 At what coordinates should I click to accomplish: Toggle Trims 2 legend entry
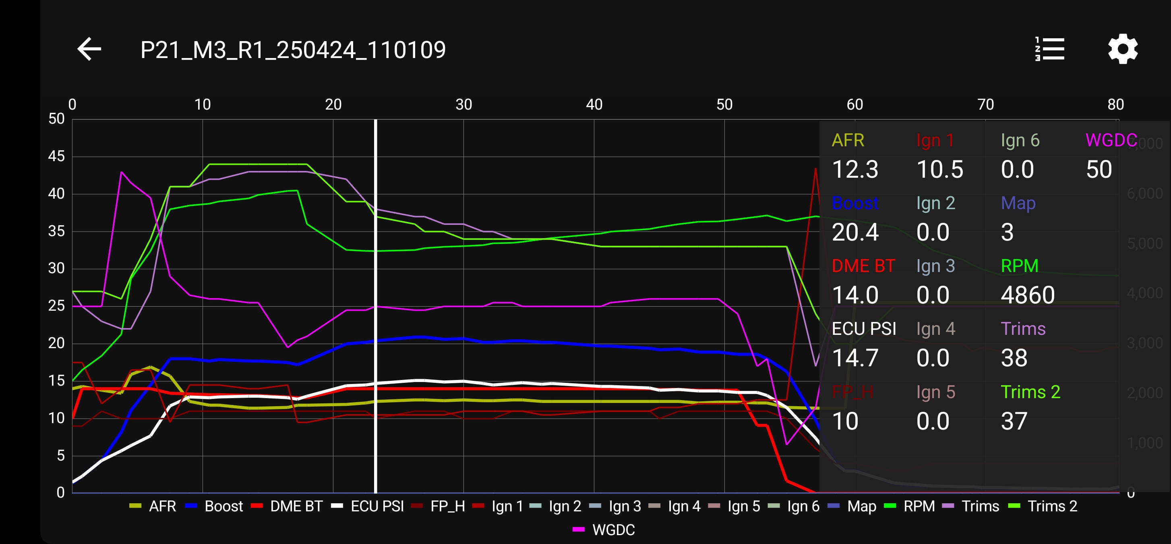tap(1043, 506)
